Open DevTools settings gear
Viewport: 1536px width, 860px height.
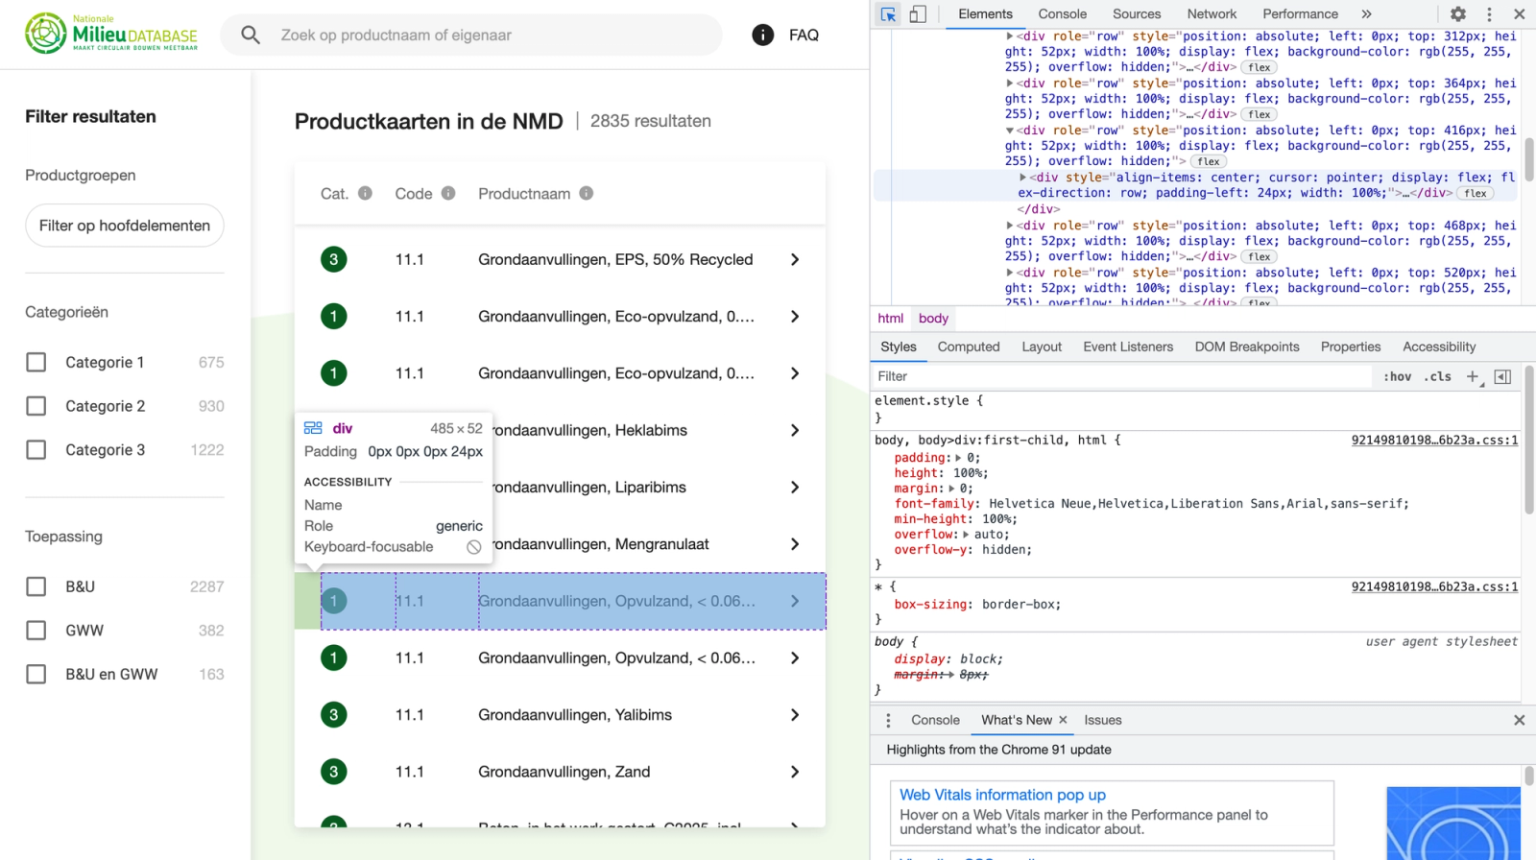point(1458,14)
